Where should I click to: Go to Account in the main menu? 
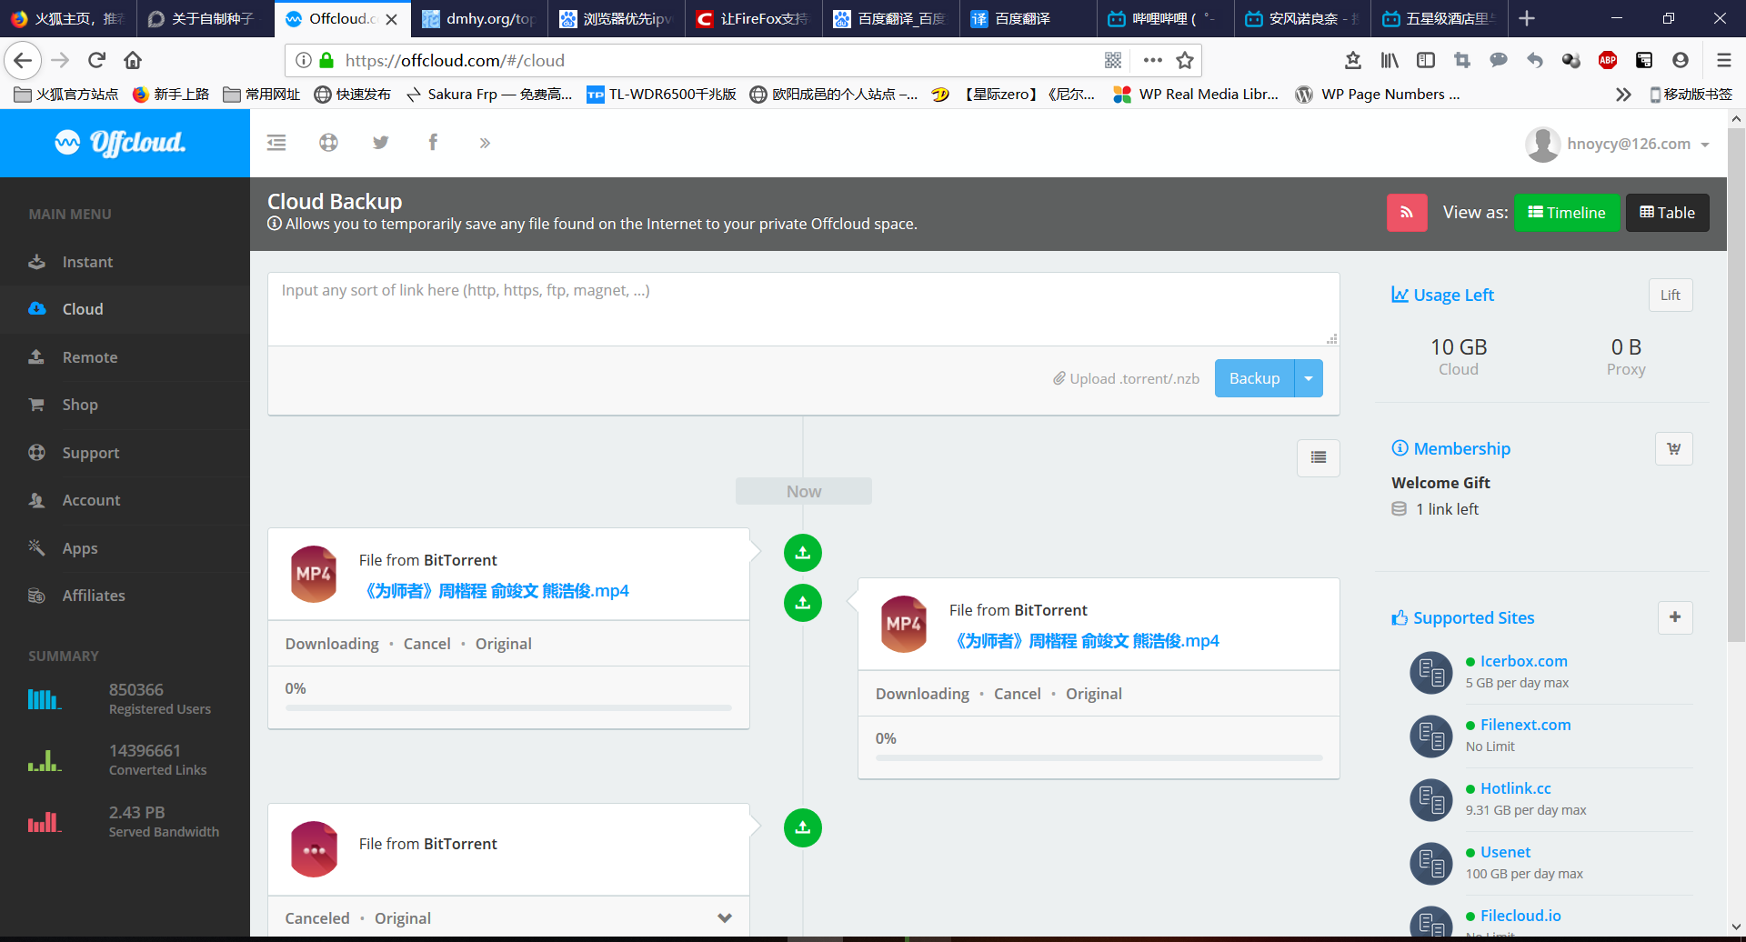coord(91,500)
